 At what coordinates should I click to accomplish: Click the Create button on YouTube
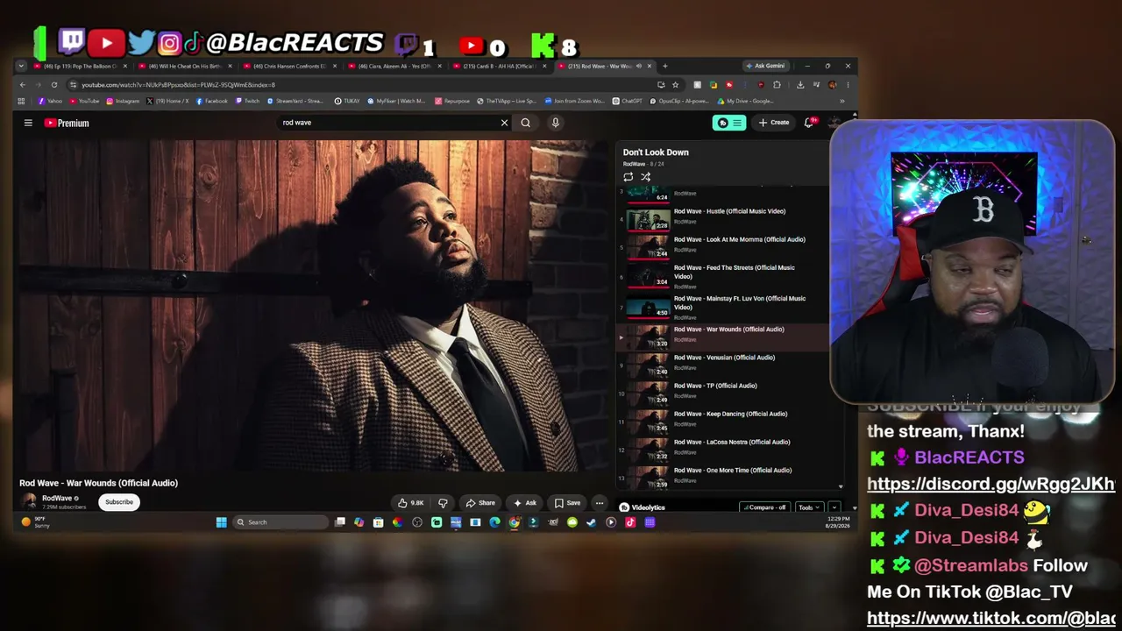(x=774, y=123)
